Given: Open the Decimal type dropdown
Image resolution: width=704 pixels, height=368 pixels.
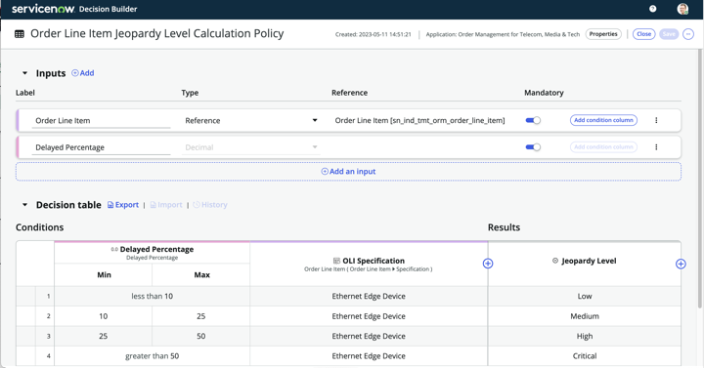Looking at the screenshot, I should pos(251,147).
